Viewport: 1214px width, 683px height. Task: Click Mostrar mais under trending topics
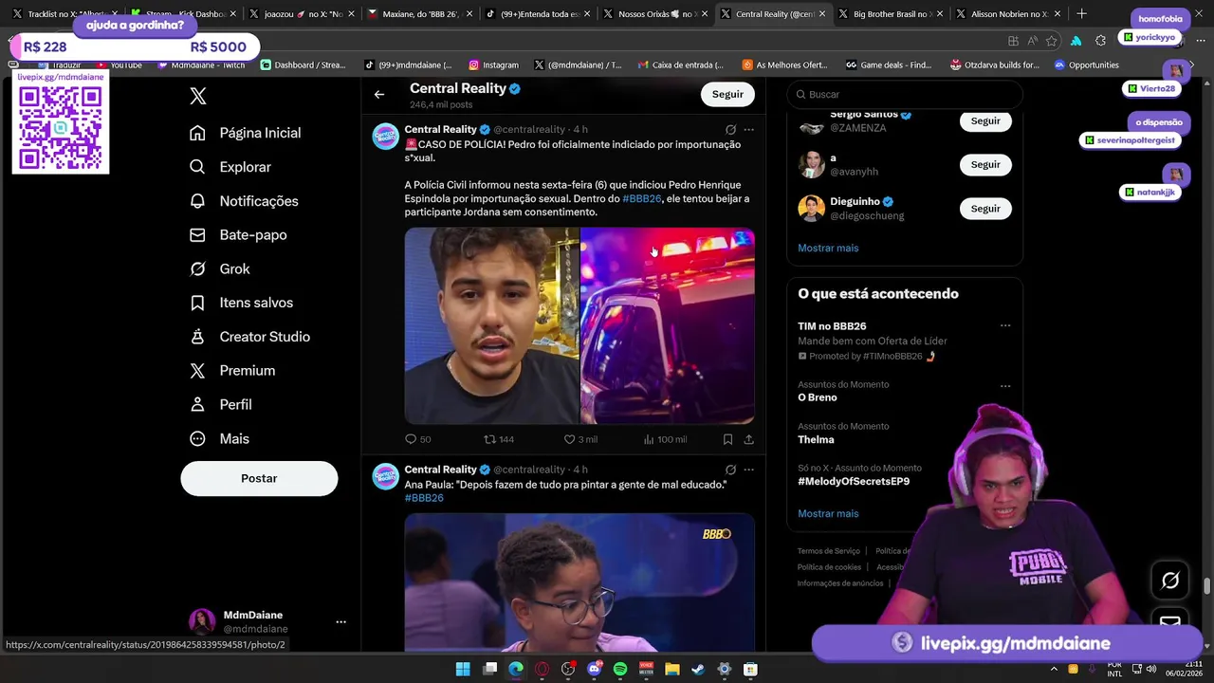click(828, 513)
